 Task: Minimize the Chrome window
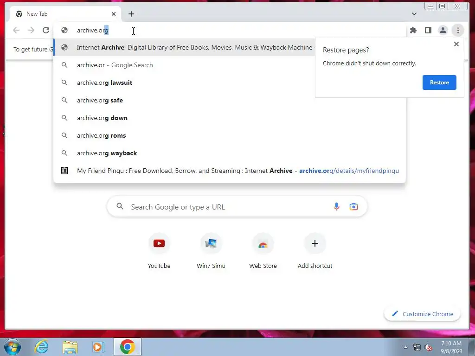point(430,6)
